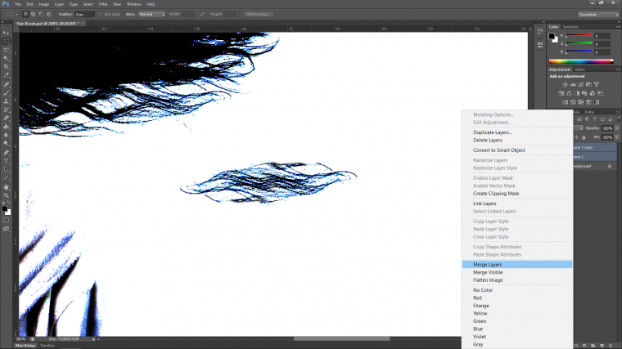
Task: Open the Essentials workspace dropdown
Action: (598, 15)
